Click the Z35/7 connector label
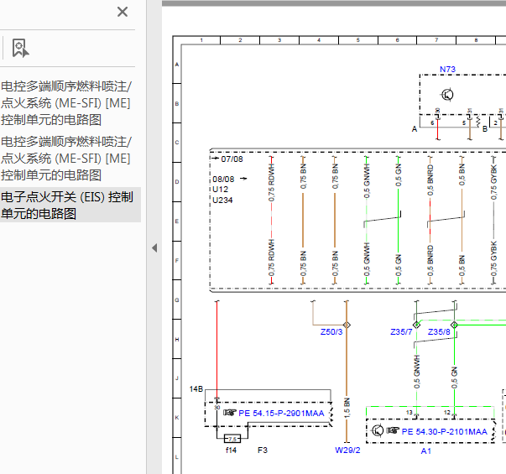Viewport: 506px width, 474px height. (x=401, y=332)
